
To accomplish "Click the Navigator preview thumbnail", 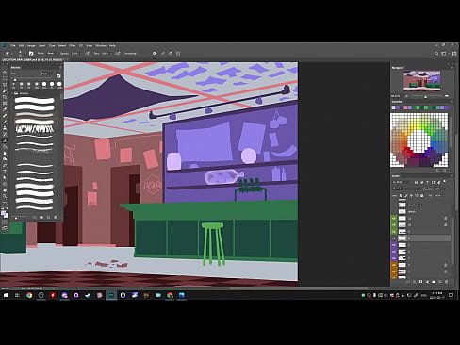I will tap(421, 81).
